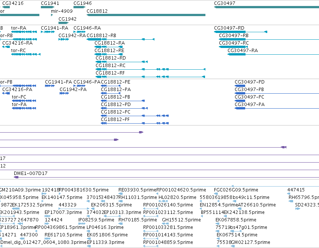Select EST LP04616.3prime

pyautogui.click(x=88, y=231)
